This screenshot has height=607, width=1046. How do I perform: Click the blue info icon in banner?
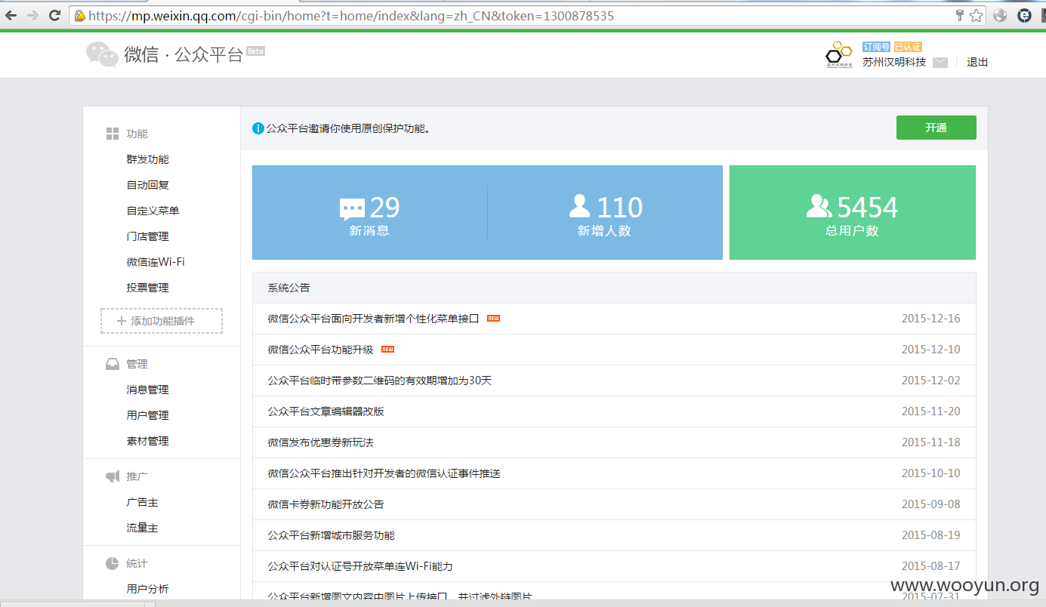[258, 128]
